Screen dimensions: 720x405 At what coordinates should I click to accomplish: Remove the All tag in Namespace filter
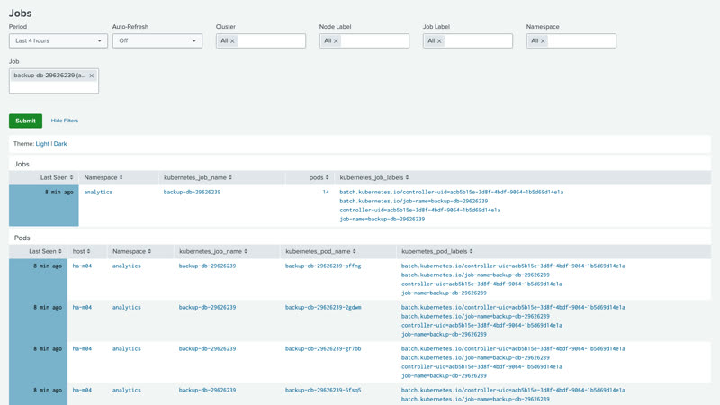pyautogui.click(x=543, y=41)
